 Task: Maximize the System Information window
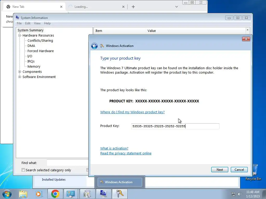point(238,18)
